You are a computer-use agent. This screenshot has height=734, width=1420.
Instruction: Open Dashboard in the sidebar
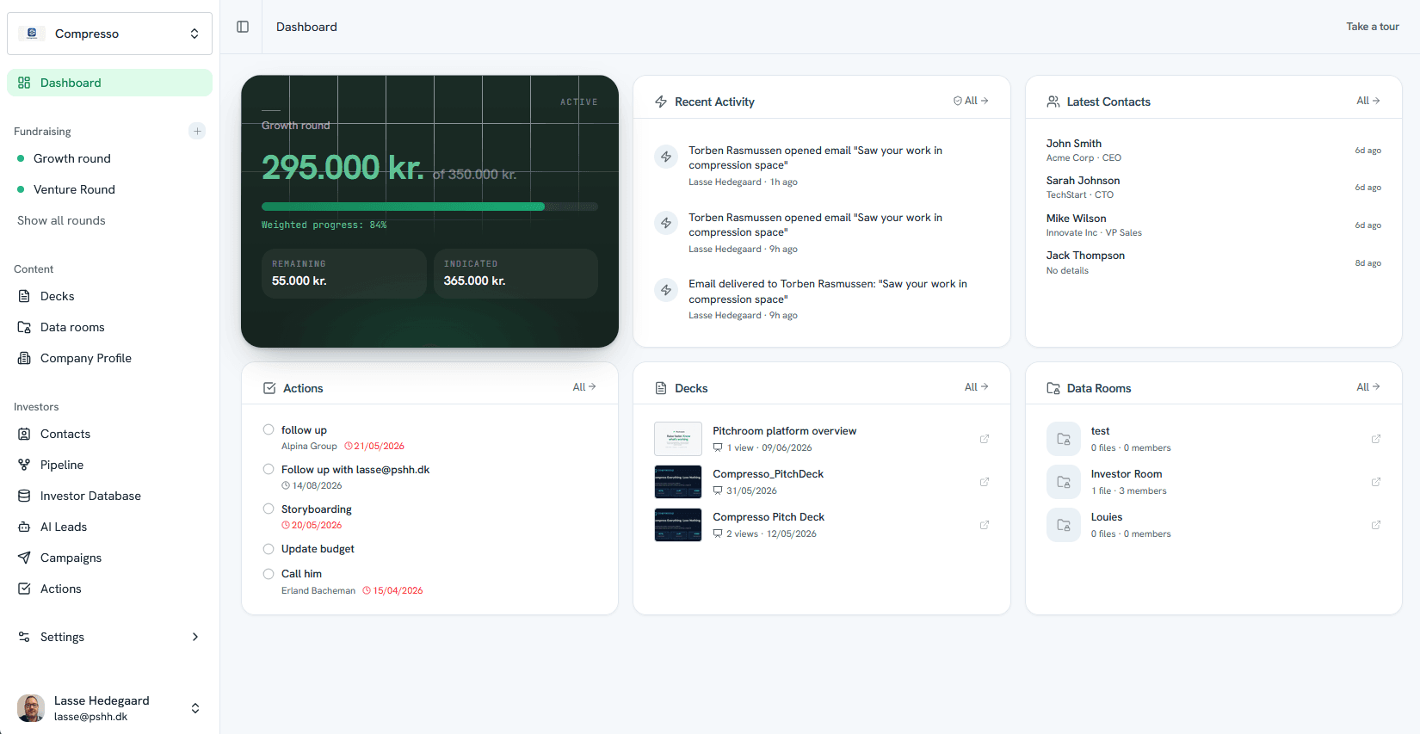point(109,83)
